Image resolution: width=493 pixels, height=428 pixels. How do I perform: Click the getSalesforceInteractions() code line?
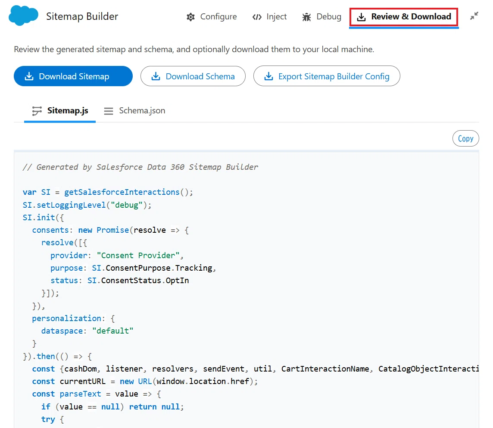[108, 192]
